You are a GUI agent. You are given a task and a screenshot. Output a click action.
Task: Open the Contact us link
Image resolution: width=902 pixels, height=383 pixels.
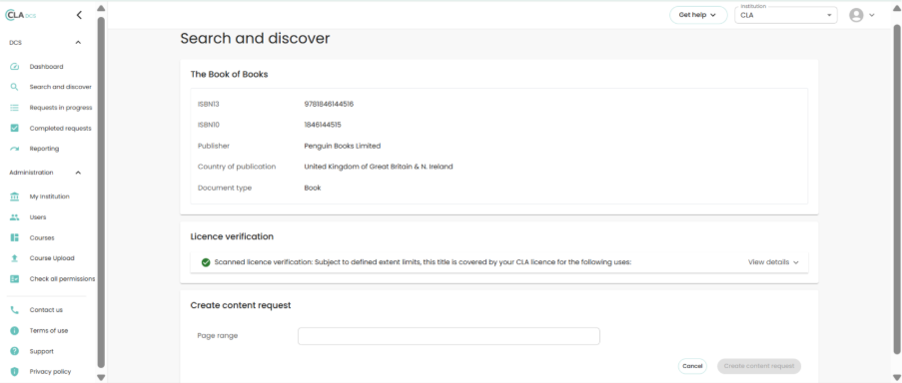46,310
